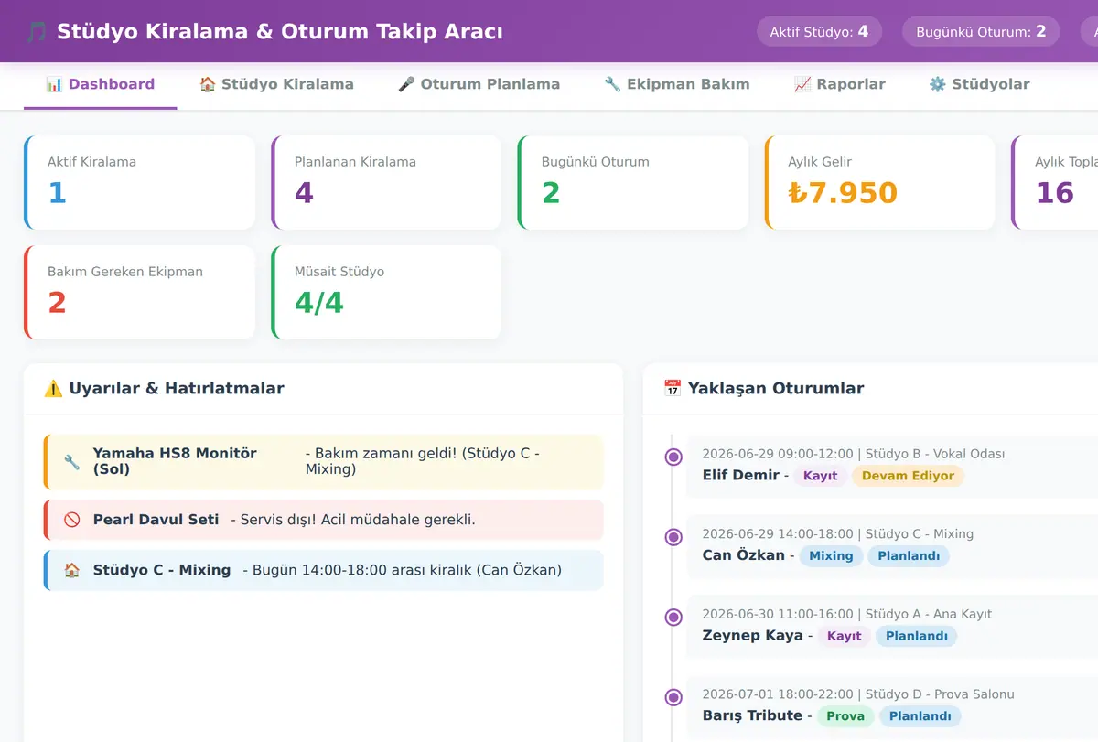Click the calendar icon in Yaklaşan Oturumlar
This screenshot has height=742, width=1098.
click(673, 389)
